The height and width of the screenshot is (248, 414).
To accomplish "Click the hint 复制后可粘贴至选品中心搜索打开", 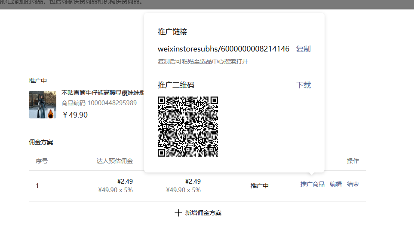I will tap(203, 61).
